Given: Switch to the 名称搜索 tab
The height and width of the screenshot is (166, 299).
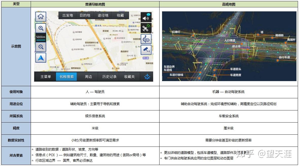Looking at the screenshot, I should [66, 76].
